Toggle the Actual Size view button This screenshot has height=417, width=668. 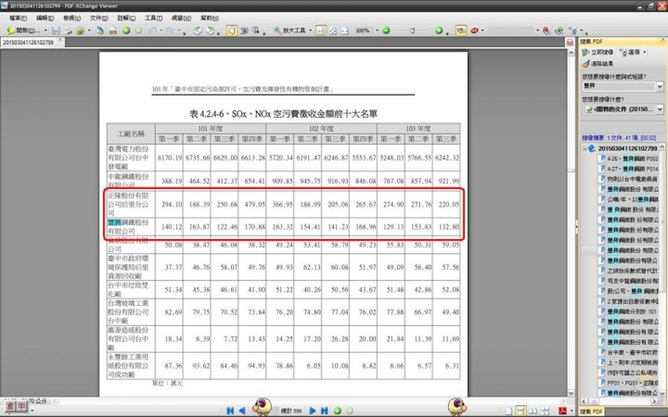point(321,31)
